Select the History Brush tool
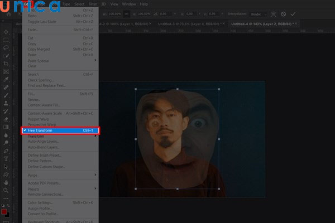The image size is (335, 223). click(6, 111)
